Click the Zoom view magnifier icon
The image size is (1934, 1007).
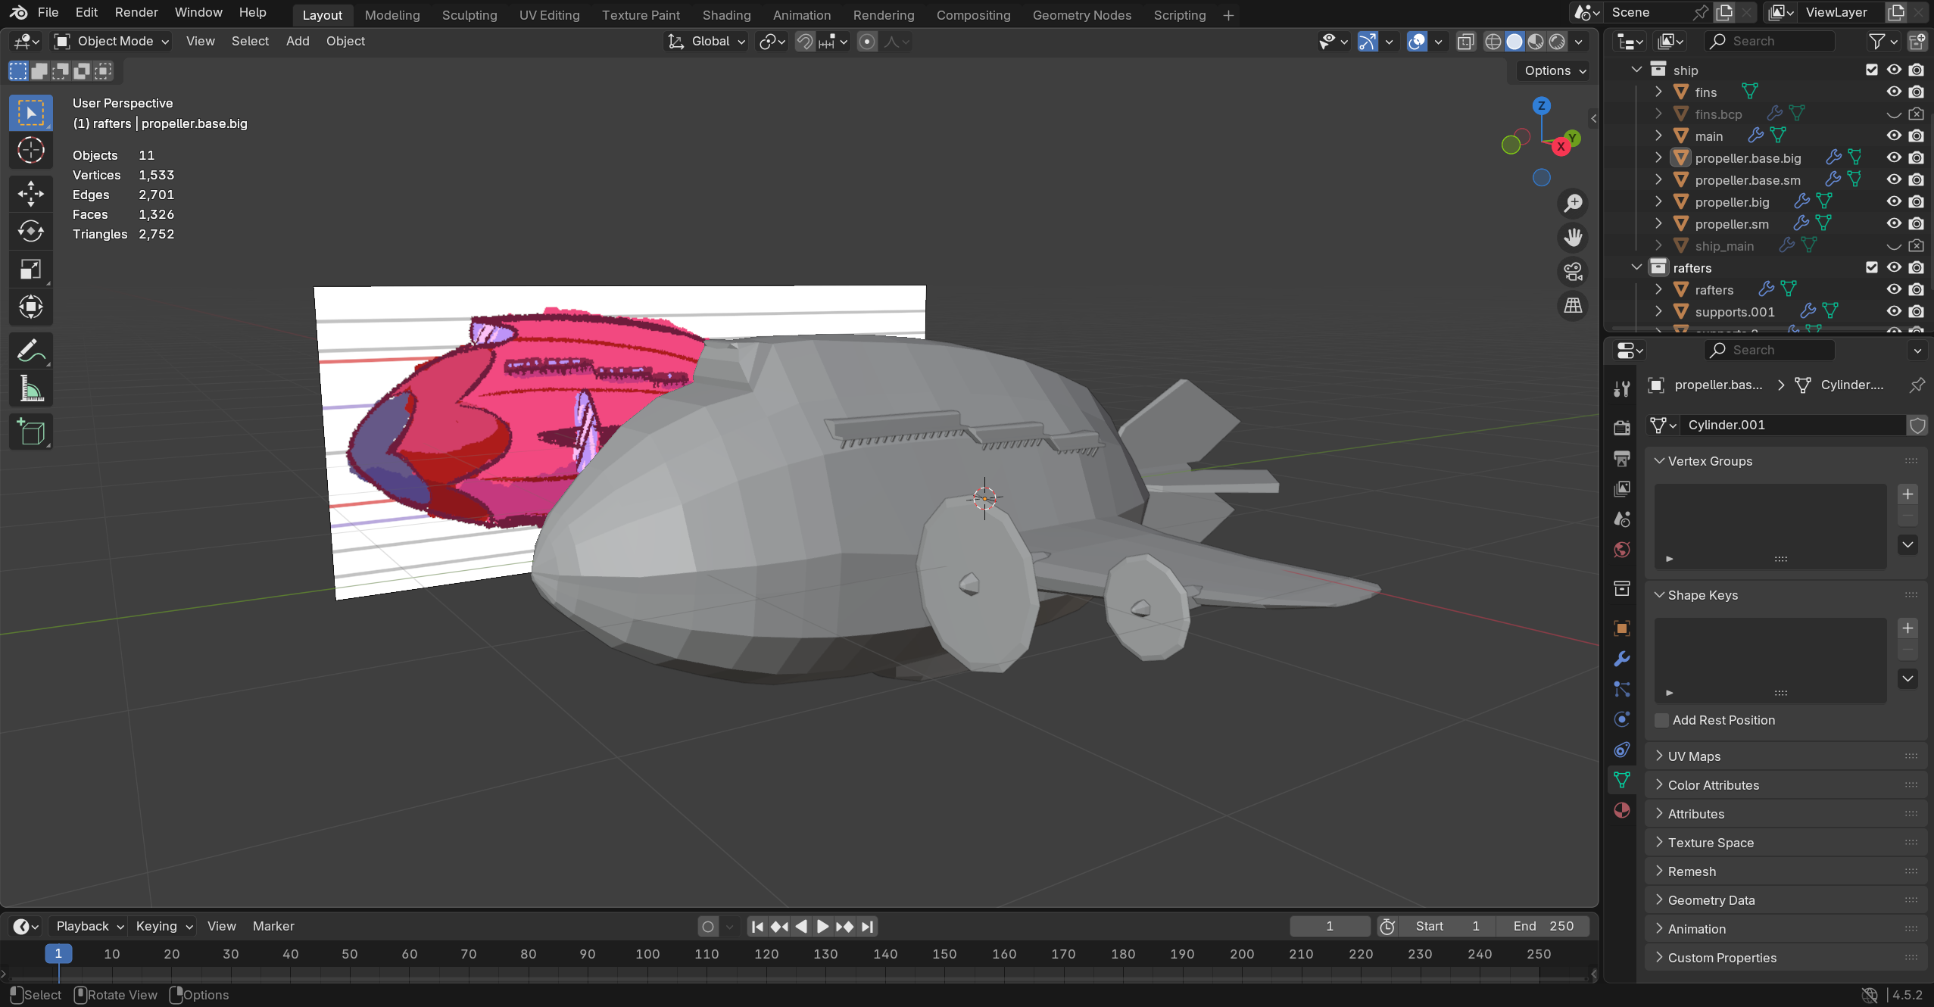point(1573,203)
